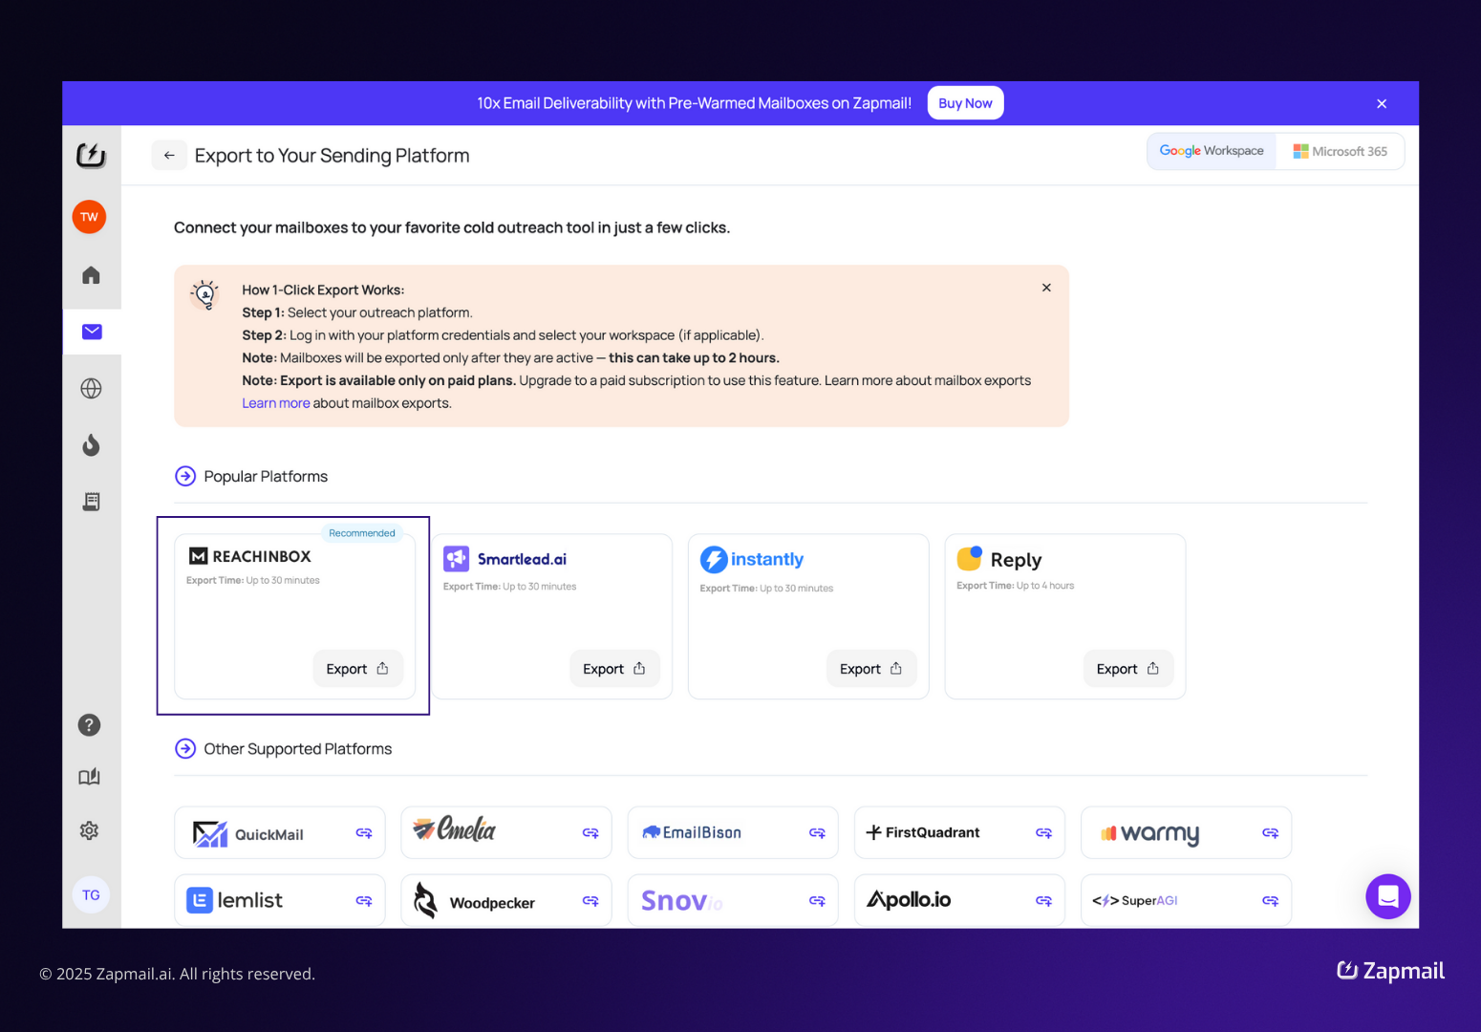Click the lemlist connect link icon
The width and height of the screenshot is (1481, 1032).
point(364,901)
